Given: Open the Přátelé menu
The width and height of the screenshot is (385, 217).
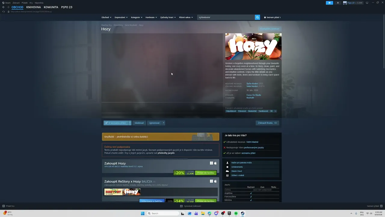Looking at the screenshot, I should tap(25, 3).
